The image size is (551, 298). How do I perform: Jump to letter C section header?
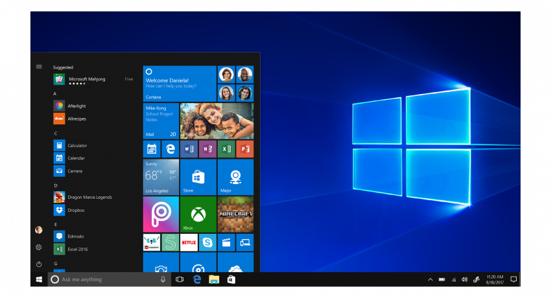(56, 133)
